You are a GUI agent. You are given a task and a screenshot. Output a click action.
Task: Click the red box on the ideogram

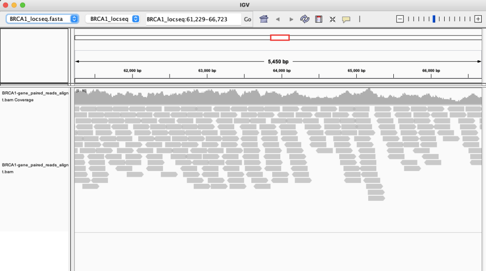coord(279,37)
